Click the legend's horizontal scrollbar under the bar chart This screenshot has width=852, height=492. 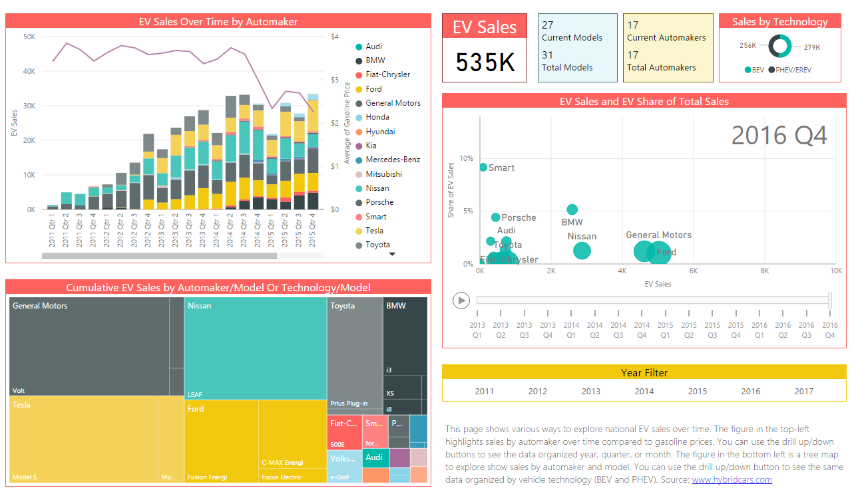coord(159,256)
